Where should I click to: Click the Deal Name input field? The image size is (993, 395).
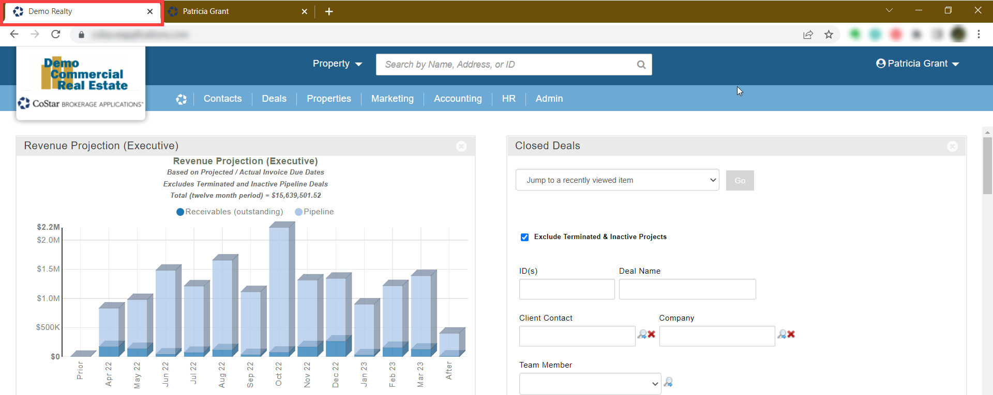coord(687,289)
